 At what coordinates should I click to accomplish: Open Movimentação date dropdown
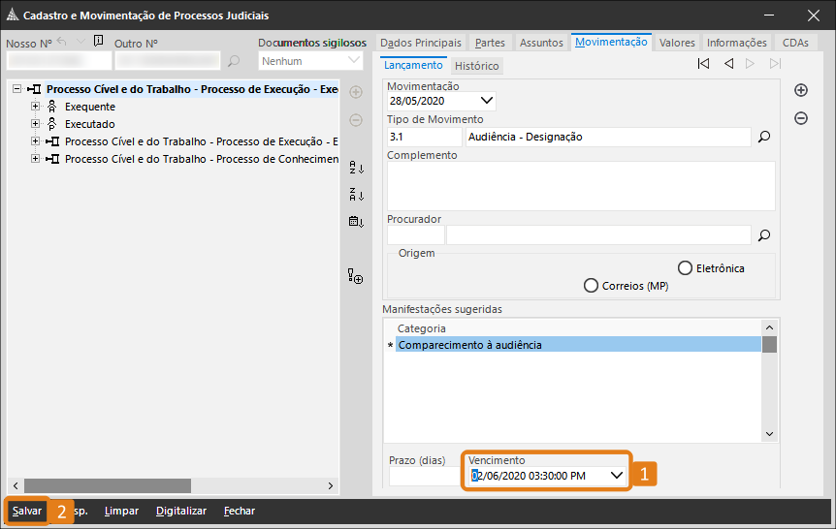tap(486, 101)
